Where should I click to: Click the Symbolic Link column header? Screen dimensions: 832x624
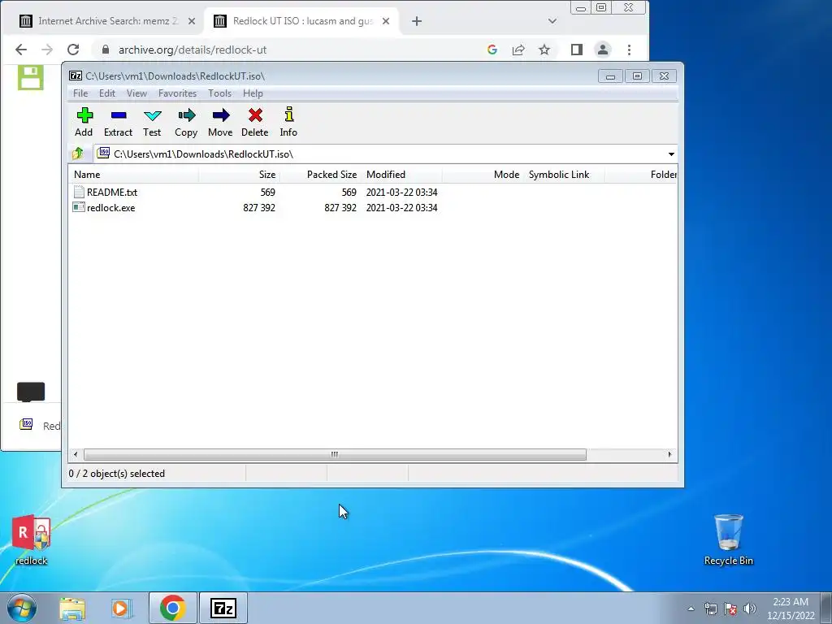click(564, 175)
